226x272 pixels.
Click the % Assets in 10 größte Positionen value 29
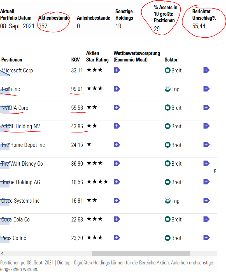point(157,29)
